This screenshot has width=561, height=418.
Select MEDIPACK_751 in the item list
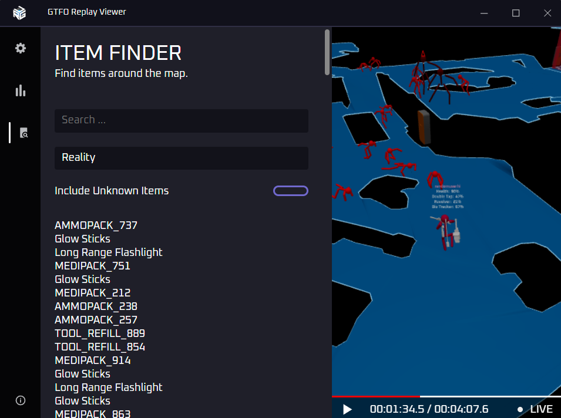tap(92, 266)
